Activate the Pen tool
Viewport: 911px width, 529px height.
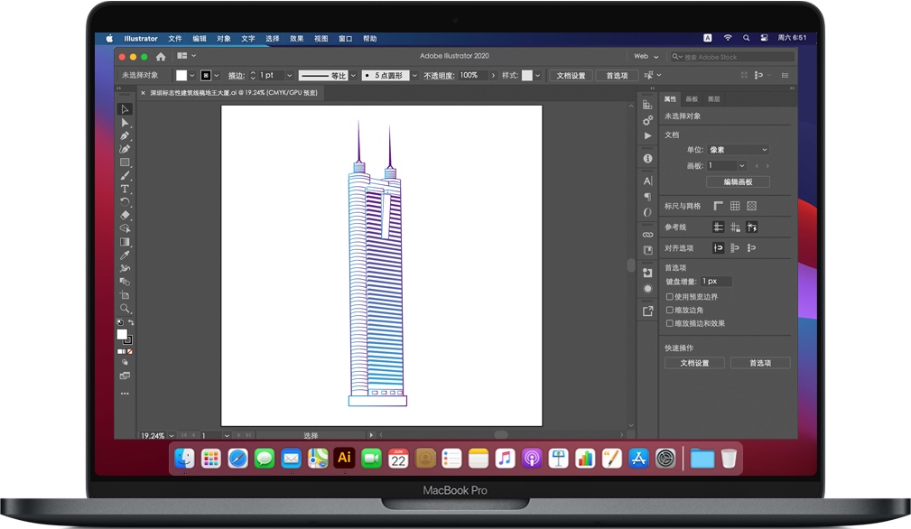[x=125, y=135]
